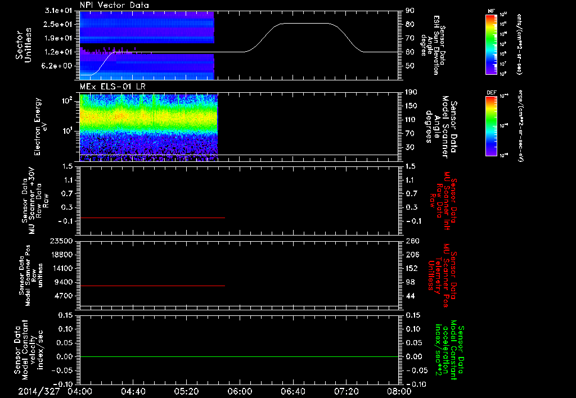Click the "ergs/(cm**2-sr-sec-eV)" units label
Viewport: 576px width, 398px height.
(x=520, y=125)
